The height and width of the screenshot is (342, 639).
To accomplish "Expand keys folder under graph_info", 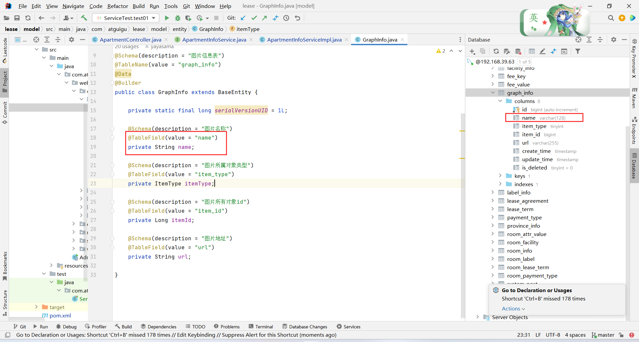I will pyautogui.click(x=500, y=176).
